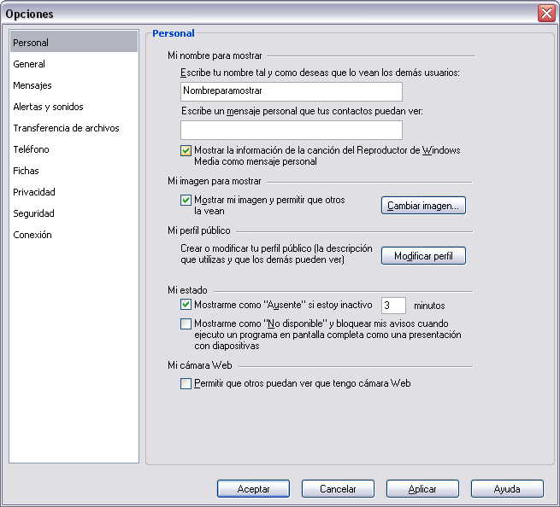Open the Teléfono options section

pos(74,149)
